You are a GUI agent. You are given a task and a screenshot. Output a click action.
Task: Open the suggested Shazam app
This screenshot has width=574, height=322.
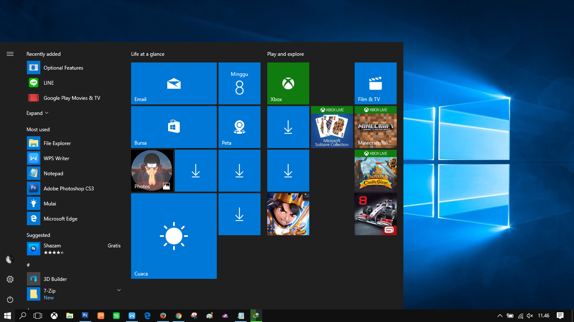(x=74, y=249)
